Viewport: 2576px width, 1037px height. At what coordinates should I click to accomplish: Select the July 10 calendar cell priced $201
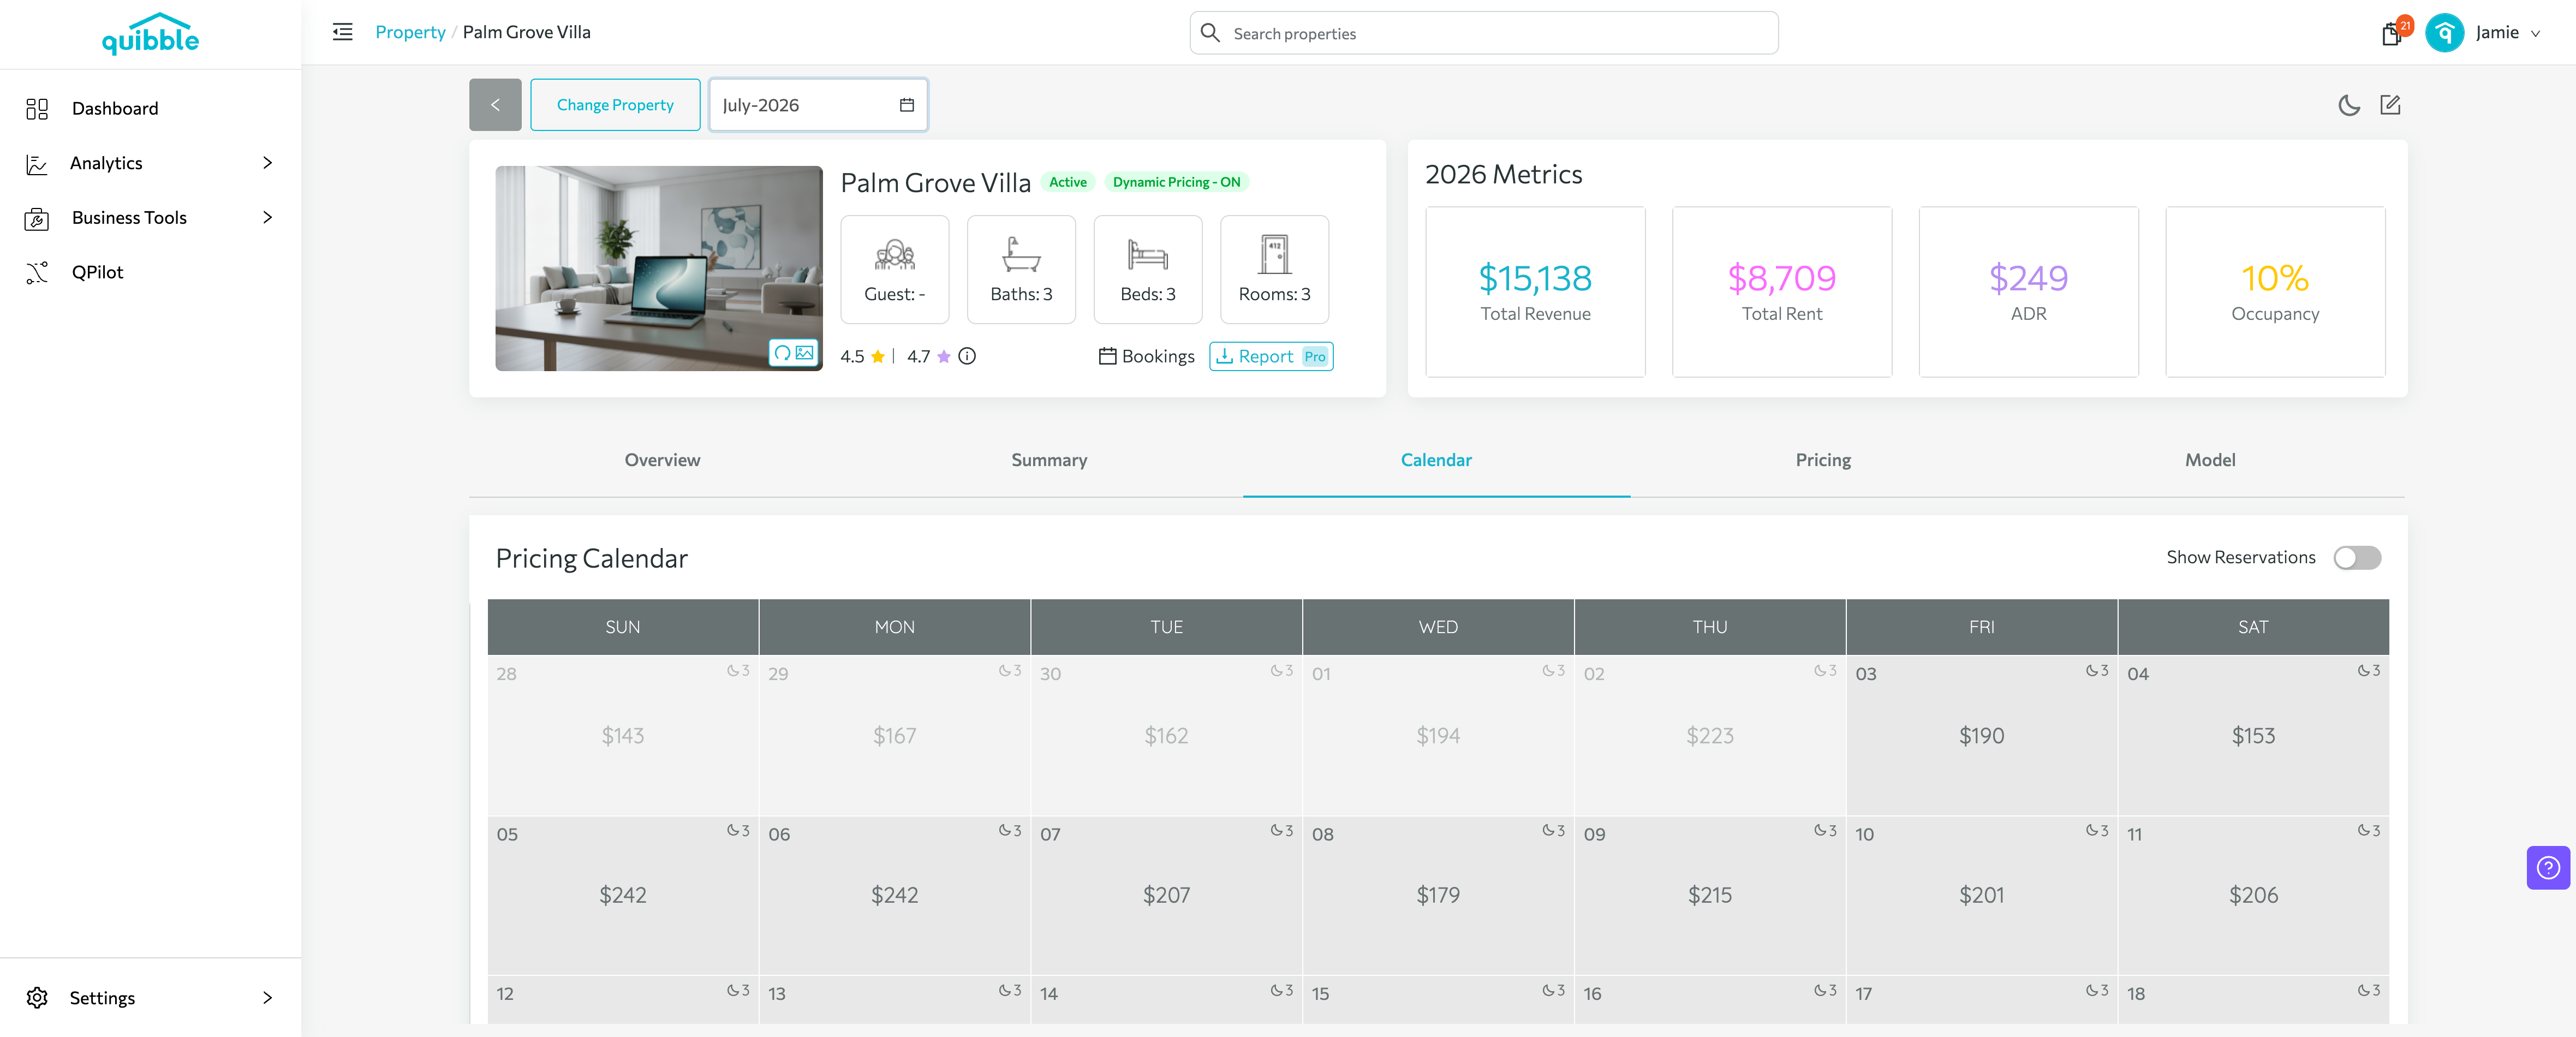pos(1981,895)
